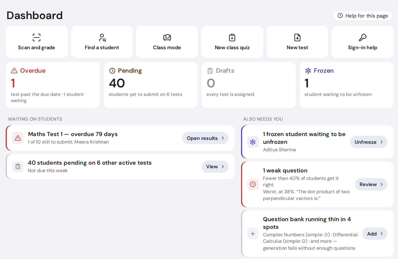Click 'students yet to submit on 6 tests' text
398x259 pixels.
pos(145,95)
